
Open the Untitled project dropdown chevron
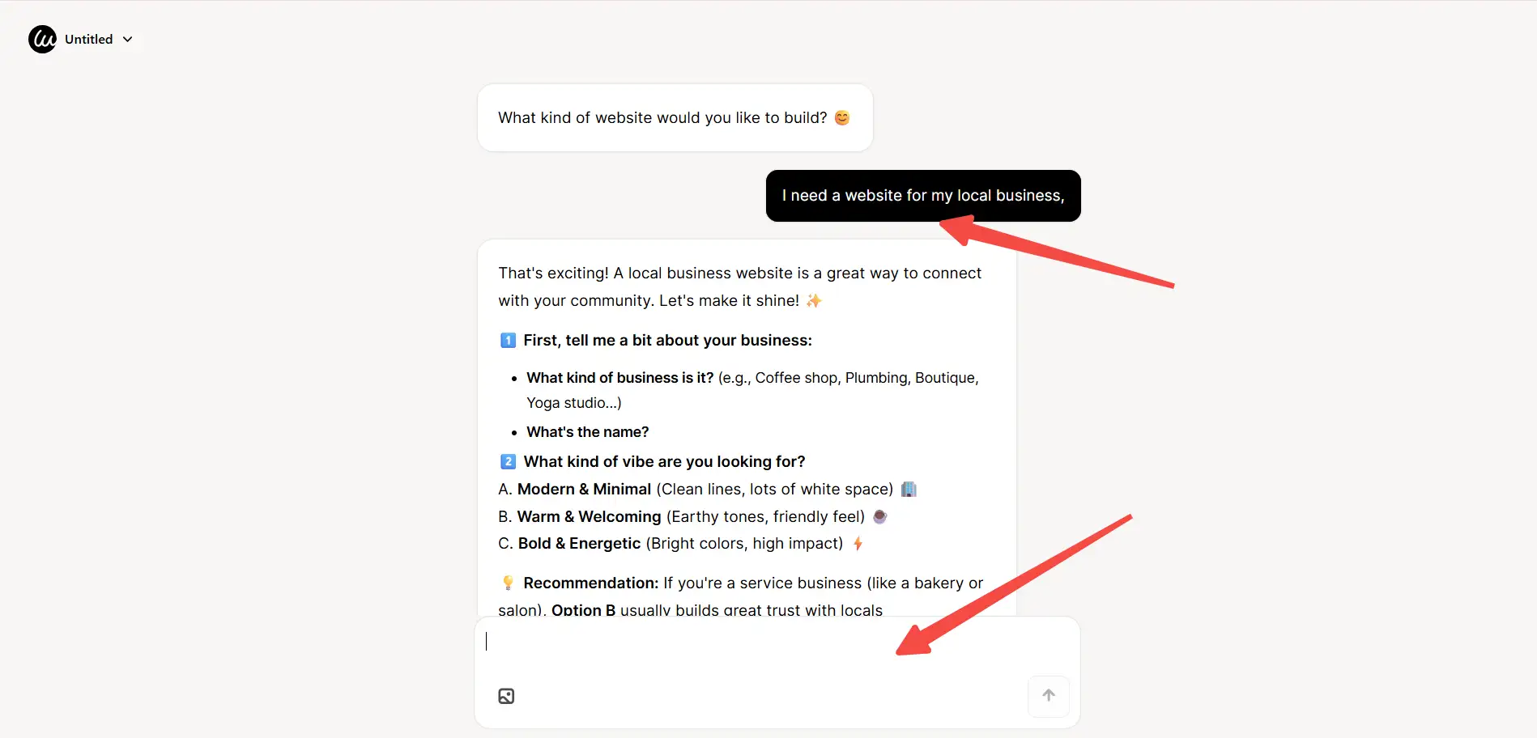click(127, 39)
